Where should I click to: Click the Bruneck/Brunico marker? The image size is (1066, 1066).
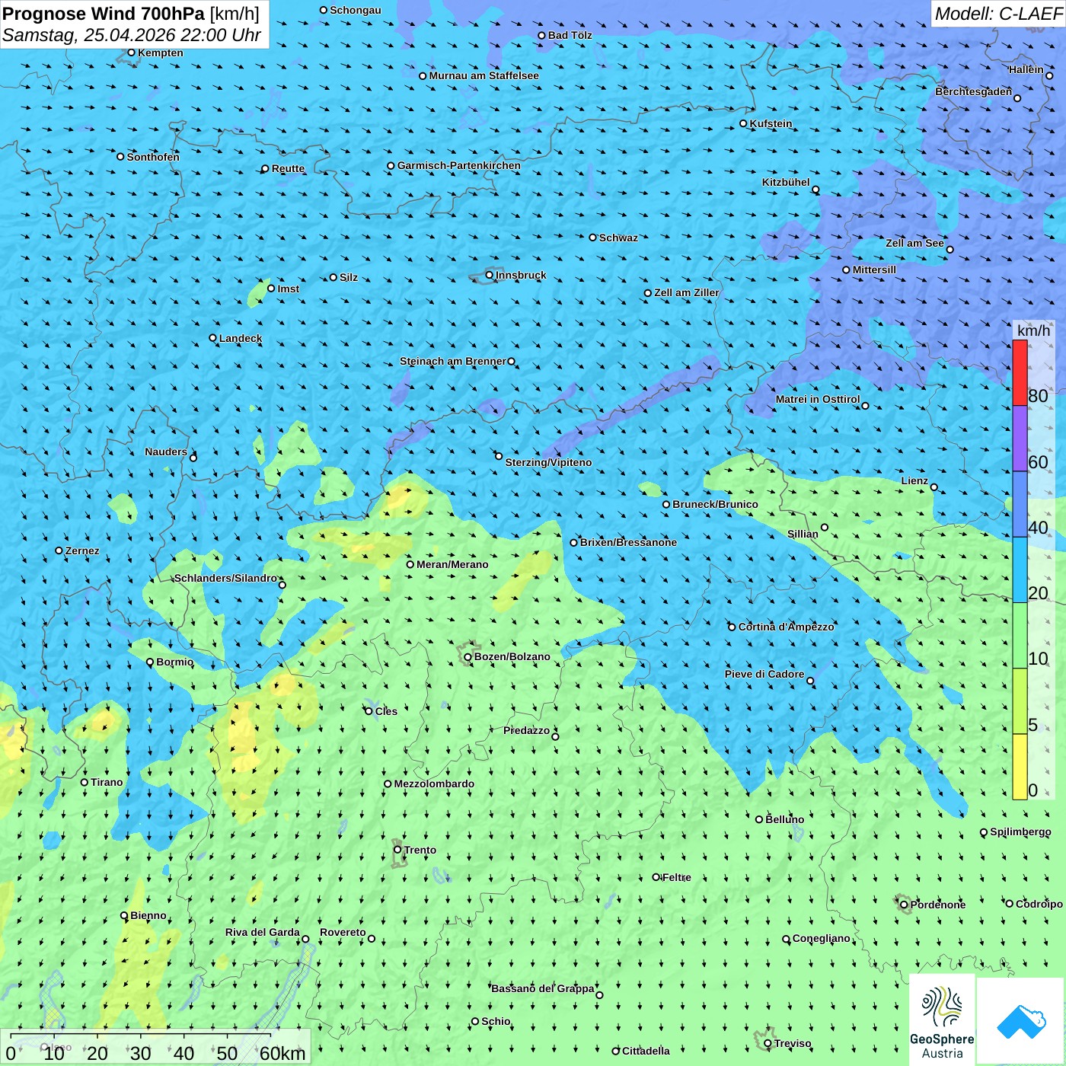click(666, 504)
